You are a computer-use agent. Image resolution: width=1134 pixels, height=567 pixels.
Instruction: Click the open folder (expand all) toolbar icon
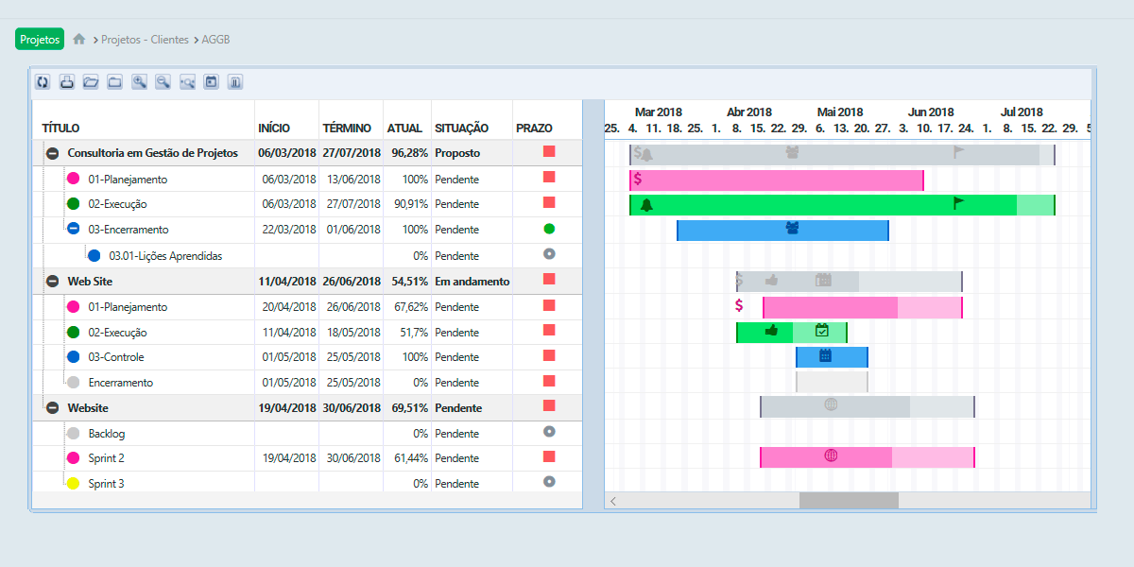[91, 82]
